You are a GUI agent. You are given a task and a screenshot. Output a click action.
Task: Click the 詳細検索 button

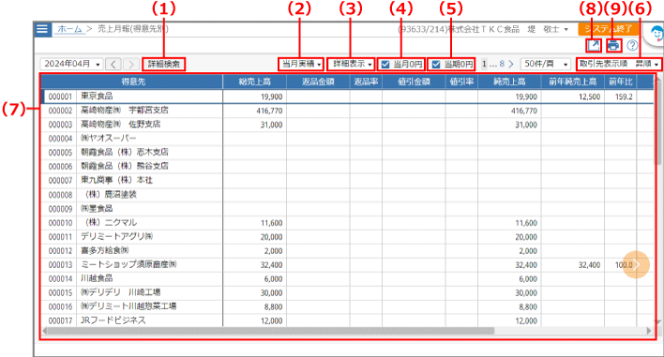pyautogui.click(x=164, y=64)
